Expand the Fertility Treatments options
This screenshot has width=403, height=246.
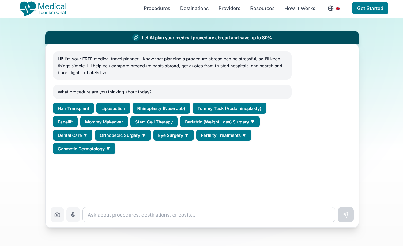(224, 135)
